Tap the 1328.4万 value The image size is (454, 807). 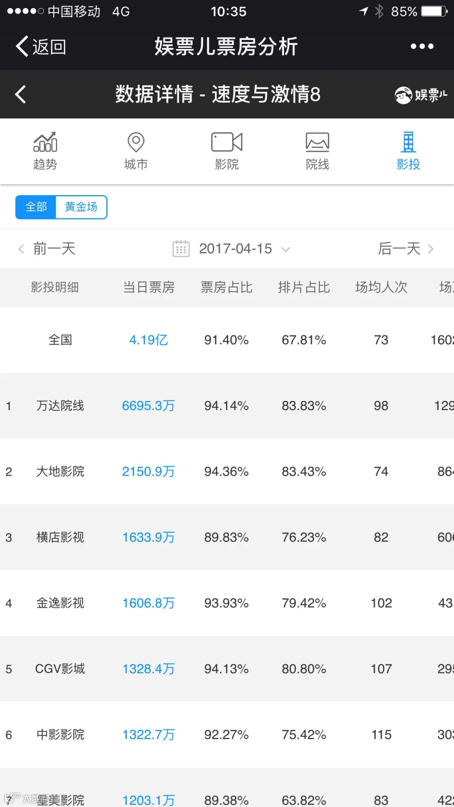(x=148, y=669)
